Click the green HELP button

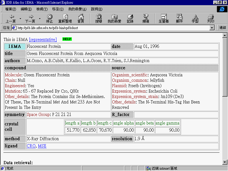pyautogui.click(x=67, y=39)
